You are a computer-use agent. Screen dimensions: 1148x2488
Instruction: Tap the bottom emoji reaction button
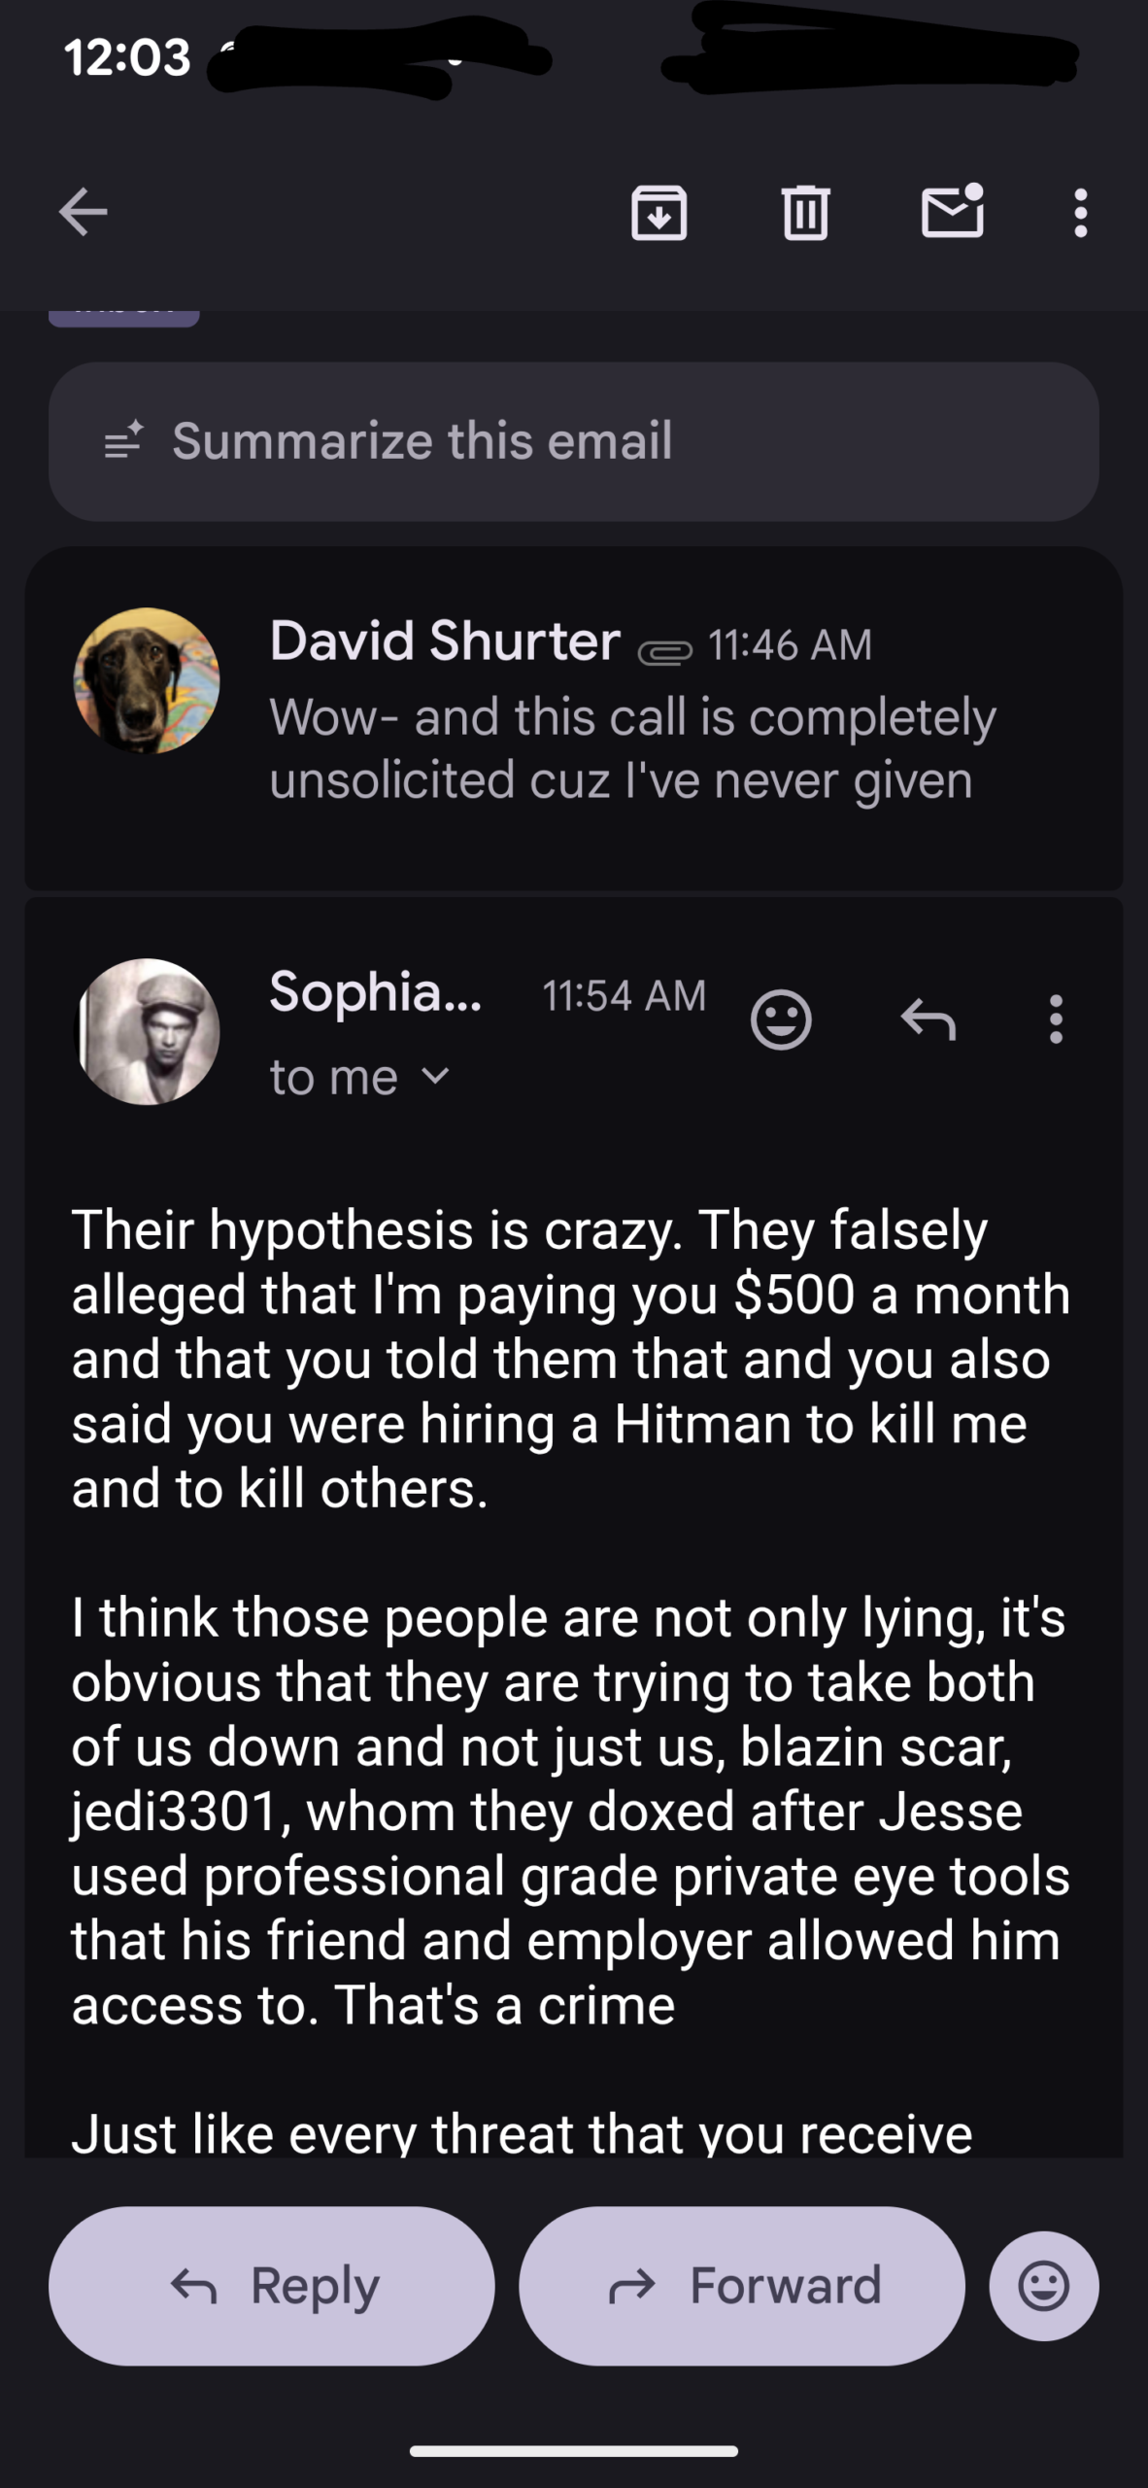pos(1044,2286)
